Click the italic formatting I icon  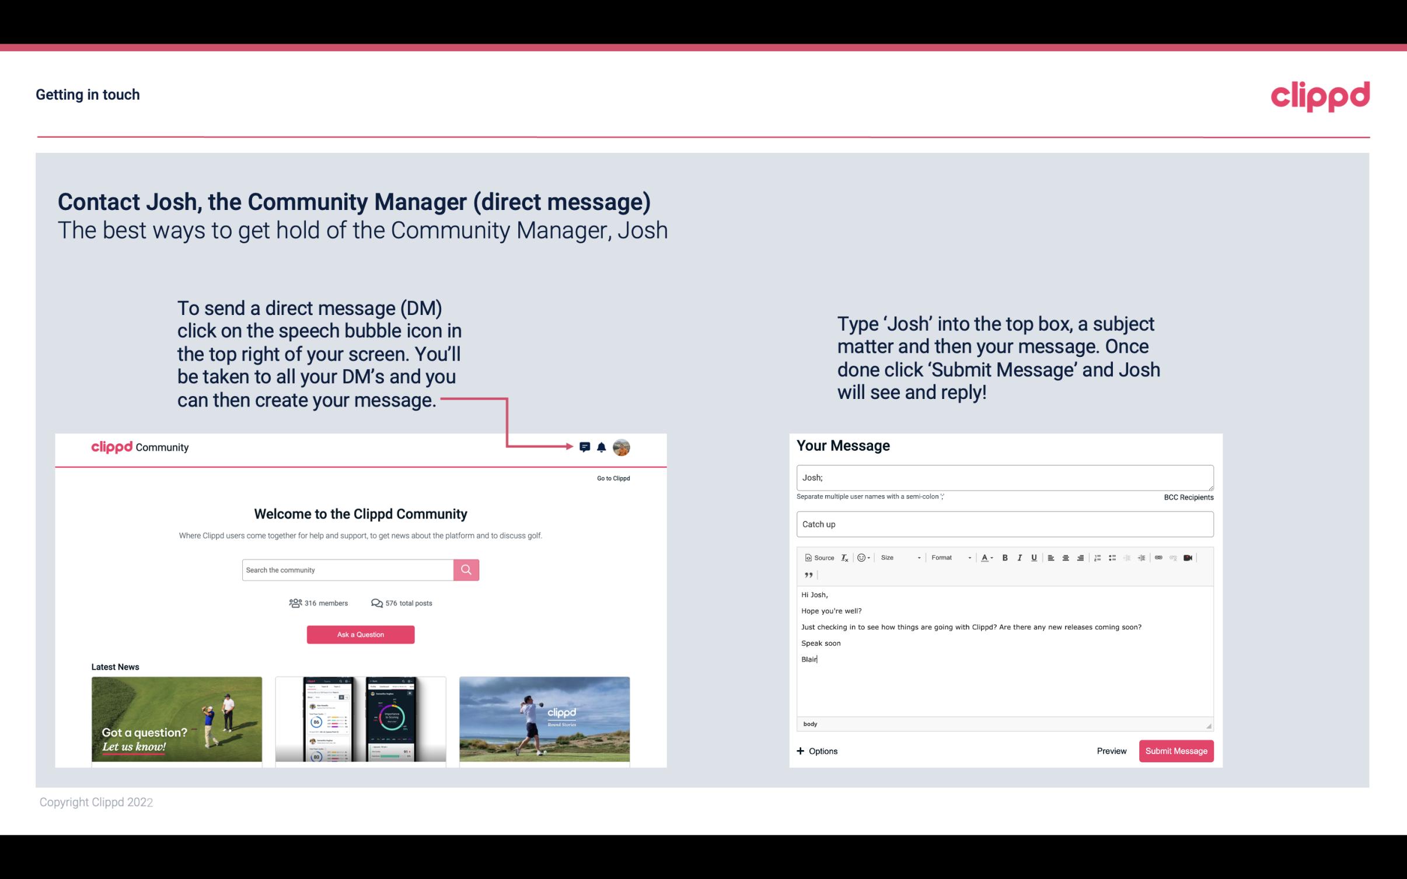coord(1020,557)
